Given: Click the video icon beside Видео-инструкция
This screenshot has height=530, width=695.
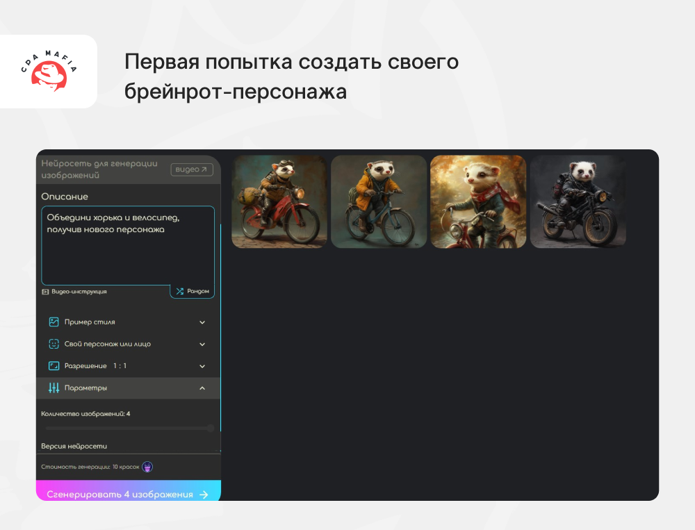Looking at the screenshot, I should (45, 292).
